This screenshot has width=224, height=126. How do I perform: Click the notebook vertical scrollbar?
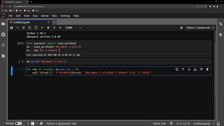[215, 69]
